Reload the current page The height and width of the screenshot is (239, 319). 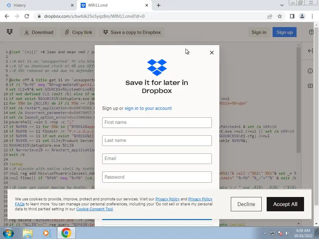tap(27, 16)
